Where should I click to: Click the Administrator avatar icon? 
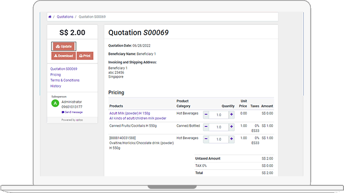(x=55, y=104)
